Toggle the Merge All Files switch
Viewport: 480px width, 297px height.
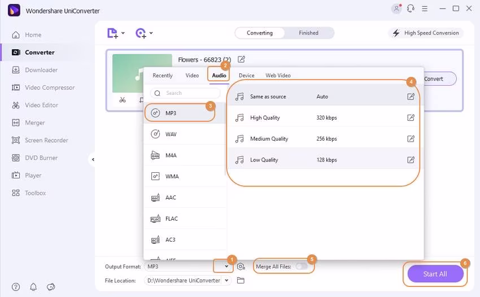pyautogui.click(x=302, y=267)
